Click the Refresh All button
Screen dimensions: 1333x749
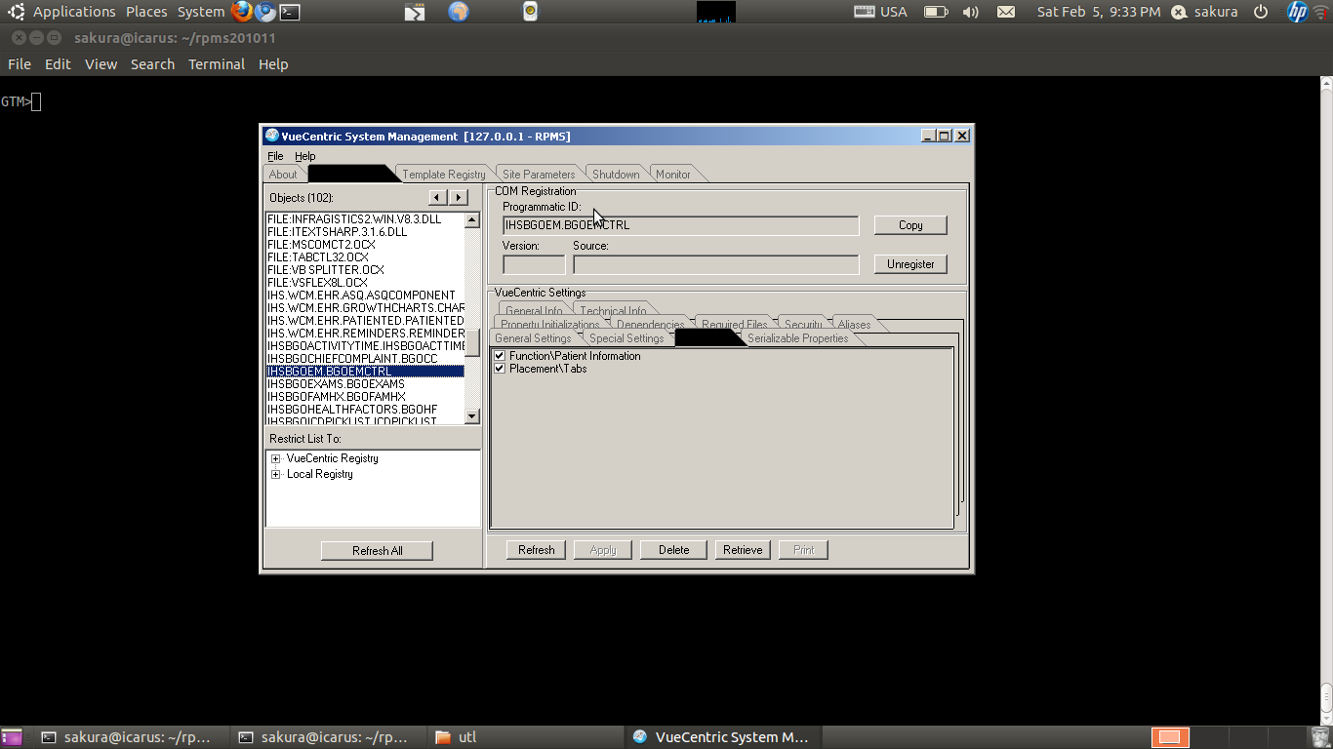[377, 551]
